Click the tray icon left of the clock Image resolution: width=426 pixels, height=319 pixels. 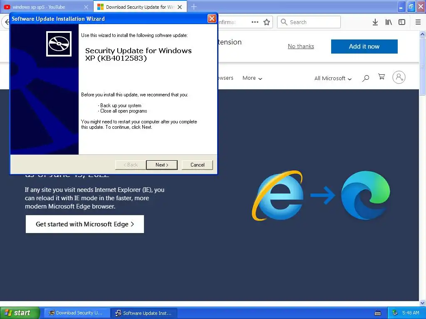point(395,313)
